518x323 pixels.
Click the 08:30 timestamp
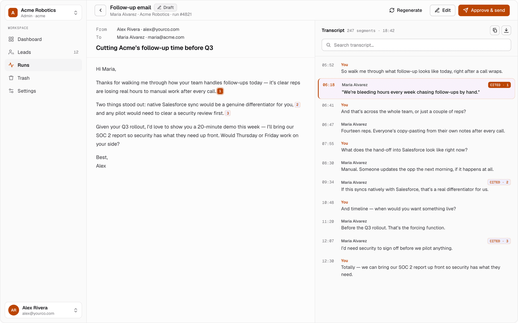tap(328, 163)
